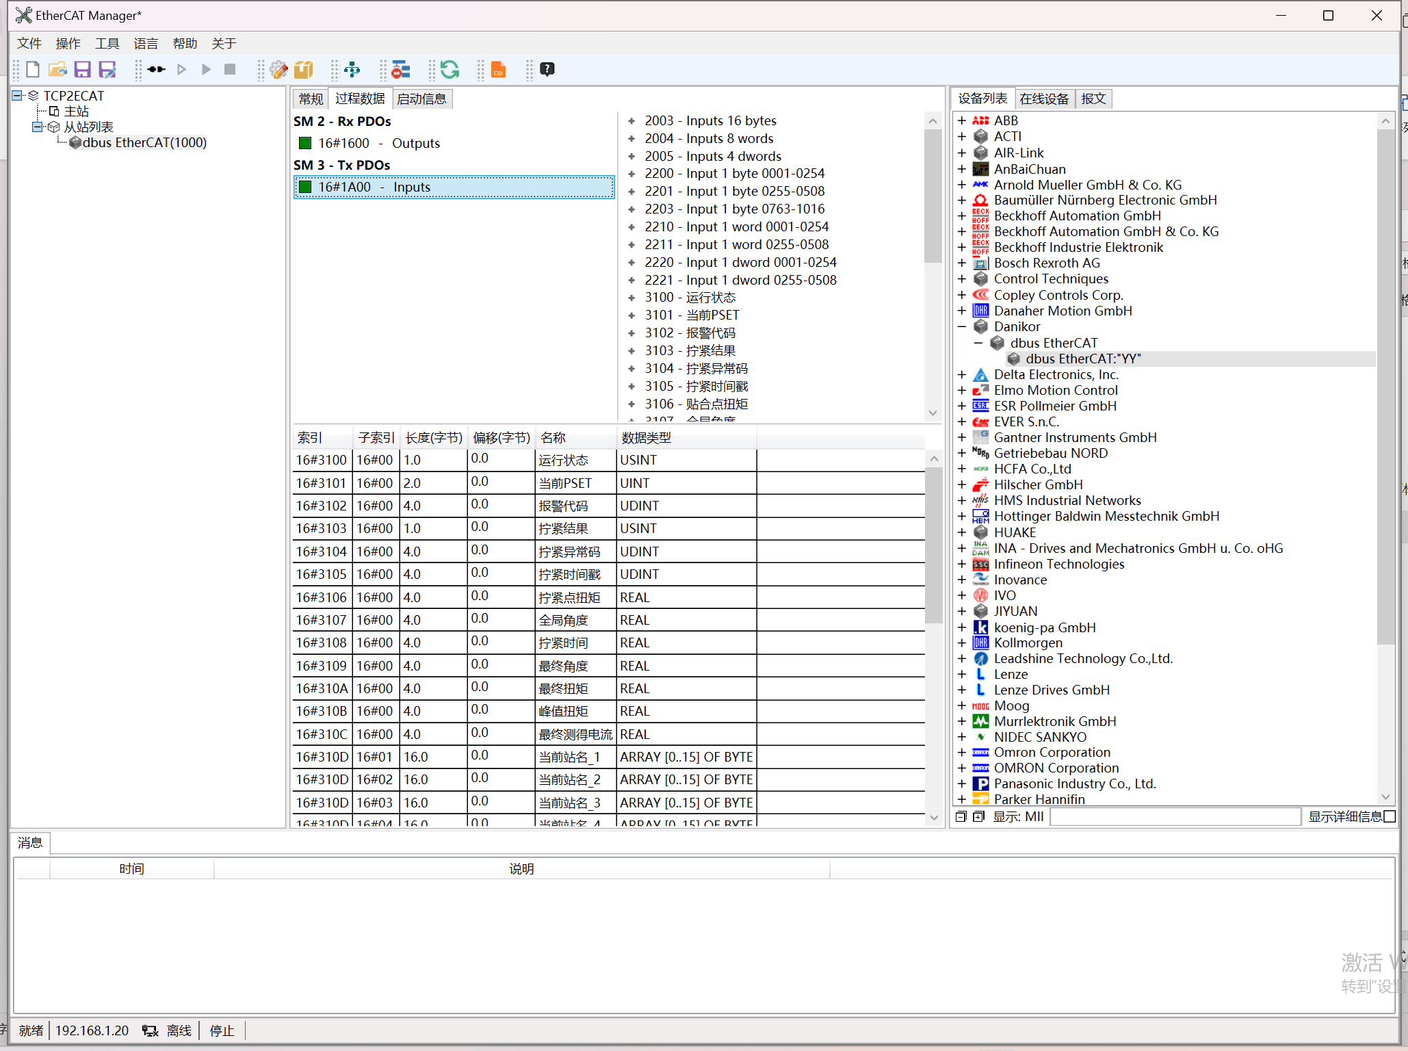This screenshot has width=1408, height=1051.
Task: Click the black help question-mark icon
Action: (547, 69)
